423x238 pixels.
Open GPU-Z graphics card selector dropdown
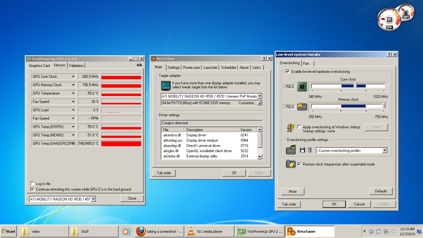pos(94,199)
